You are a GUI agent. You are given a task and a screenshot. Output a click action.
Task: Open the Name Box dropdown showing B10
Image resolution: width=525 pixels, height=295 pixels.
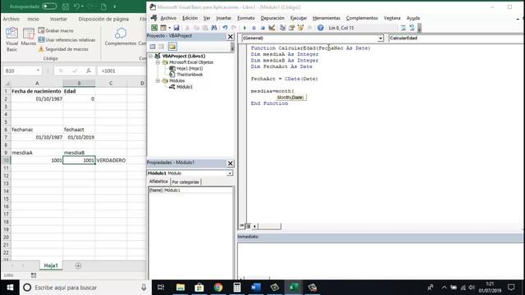tap(38, 70)
